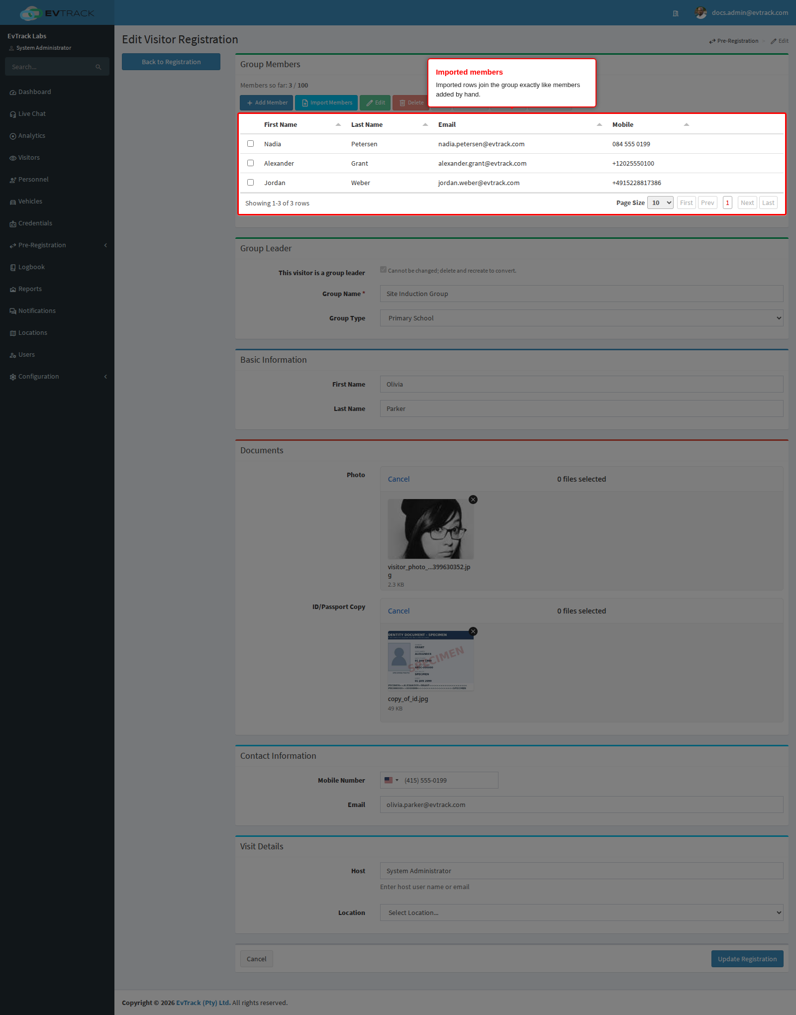
Task: Click the Update Registration button
Action: [x=747, y=959]
